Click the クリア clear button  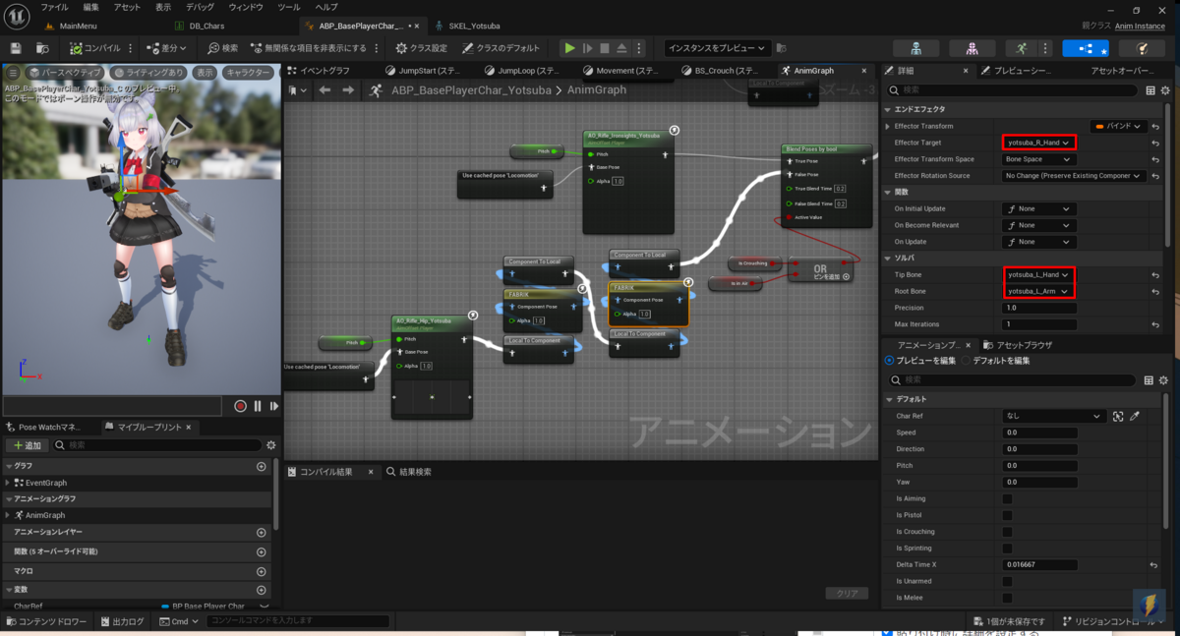point(847,593)
